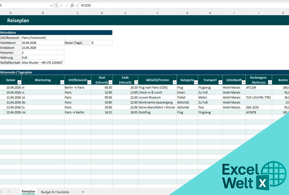
Task: Click the Cancel X icon in formula bar
Action: [x=62, y=5]
